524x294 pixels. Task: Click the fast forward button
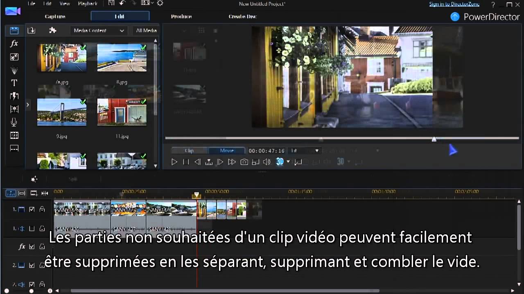[232, 162]
